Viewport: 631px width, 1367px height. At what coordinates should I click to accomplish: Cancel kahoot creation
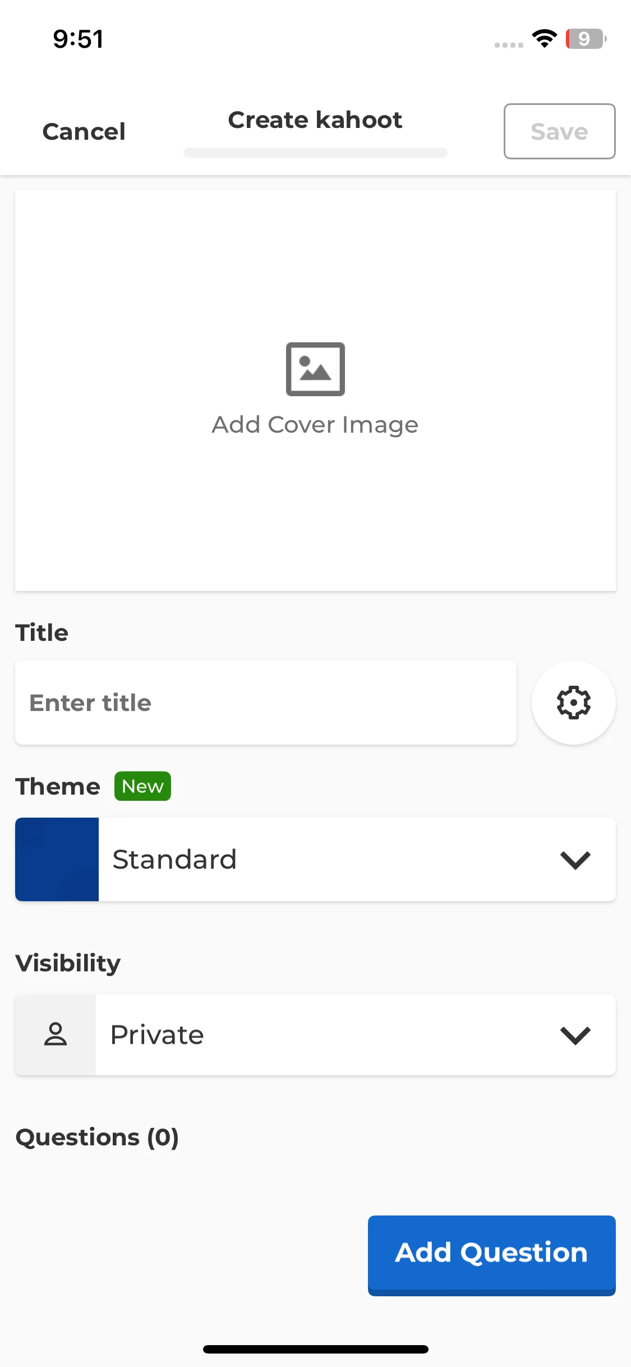[x=84, y=132]
